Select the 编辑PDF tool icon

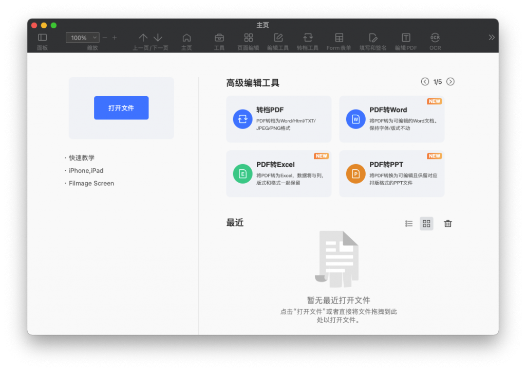tap(406, 37)
